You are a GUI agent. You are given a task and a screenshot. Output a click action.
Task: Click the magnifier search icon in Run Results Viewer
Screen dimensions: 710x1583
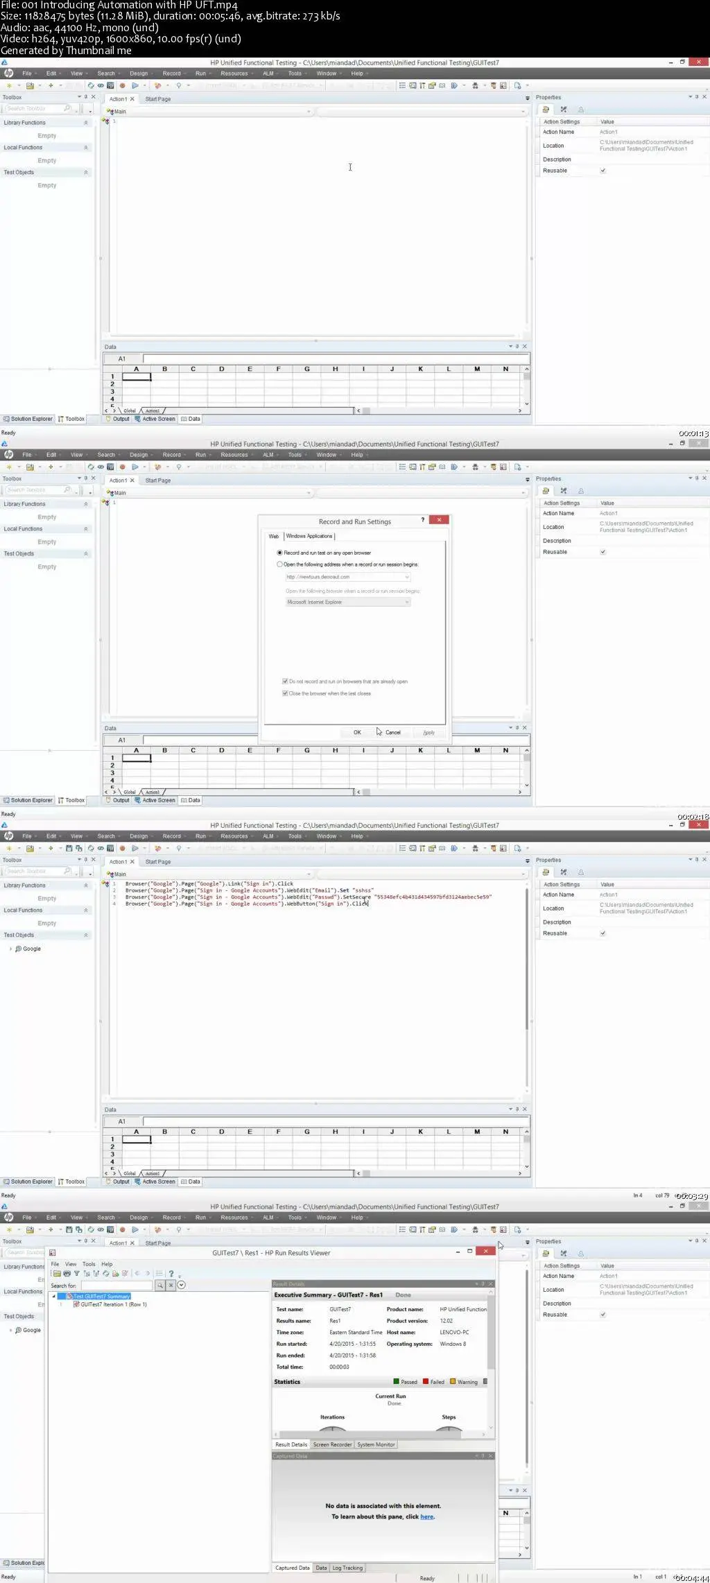[159, 1285]
